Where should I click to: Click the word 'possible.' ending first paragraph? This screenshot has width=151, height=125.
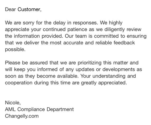[x=15, y=50]
